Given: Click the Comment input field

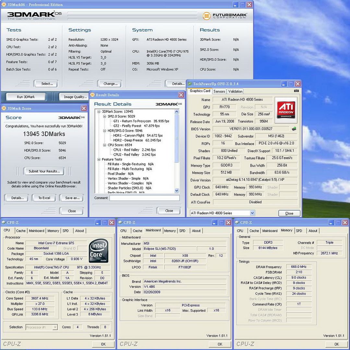Looking at the screenshot, I should tap(145, 198).
